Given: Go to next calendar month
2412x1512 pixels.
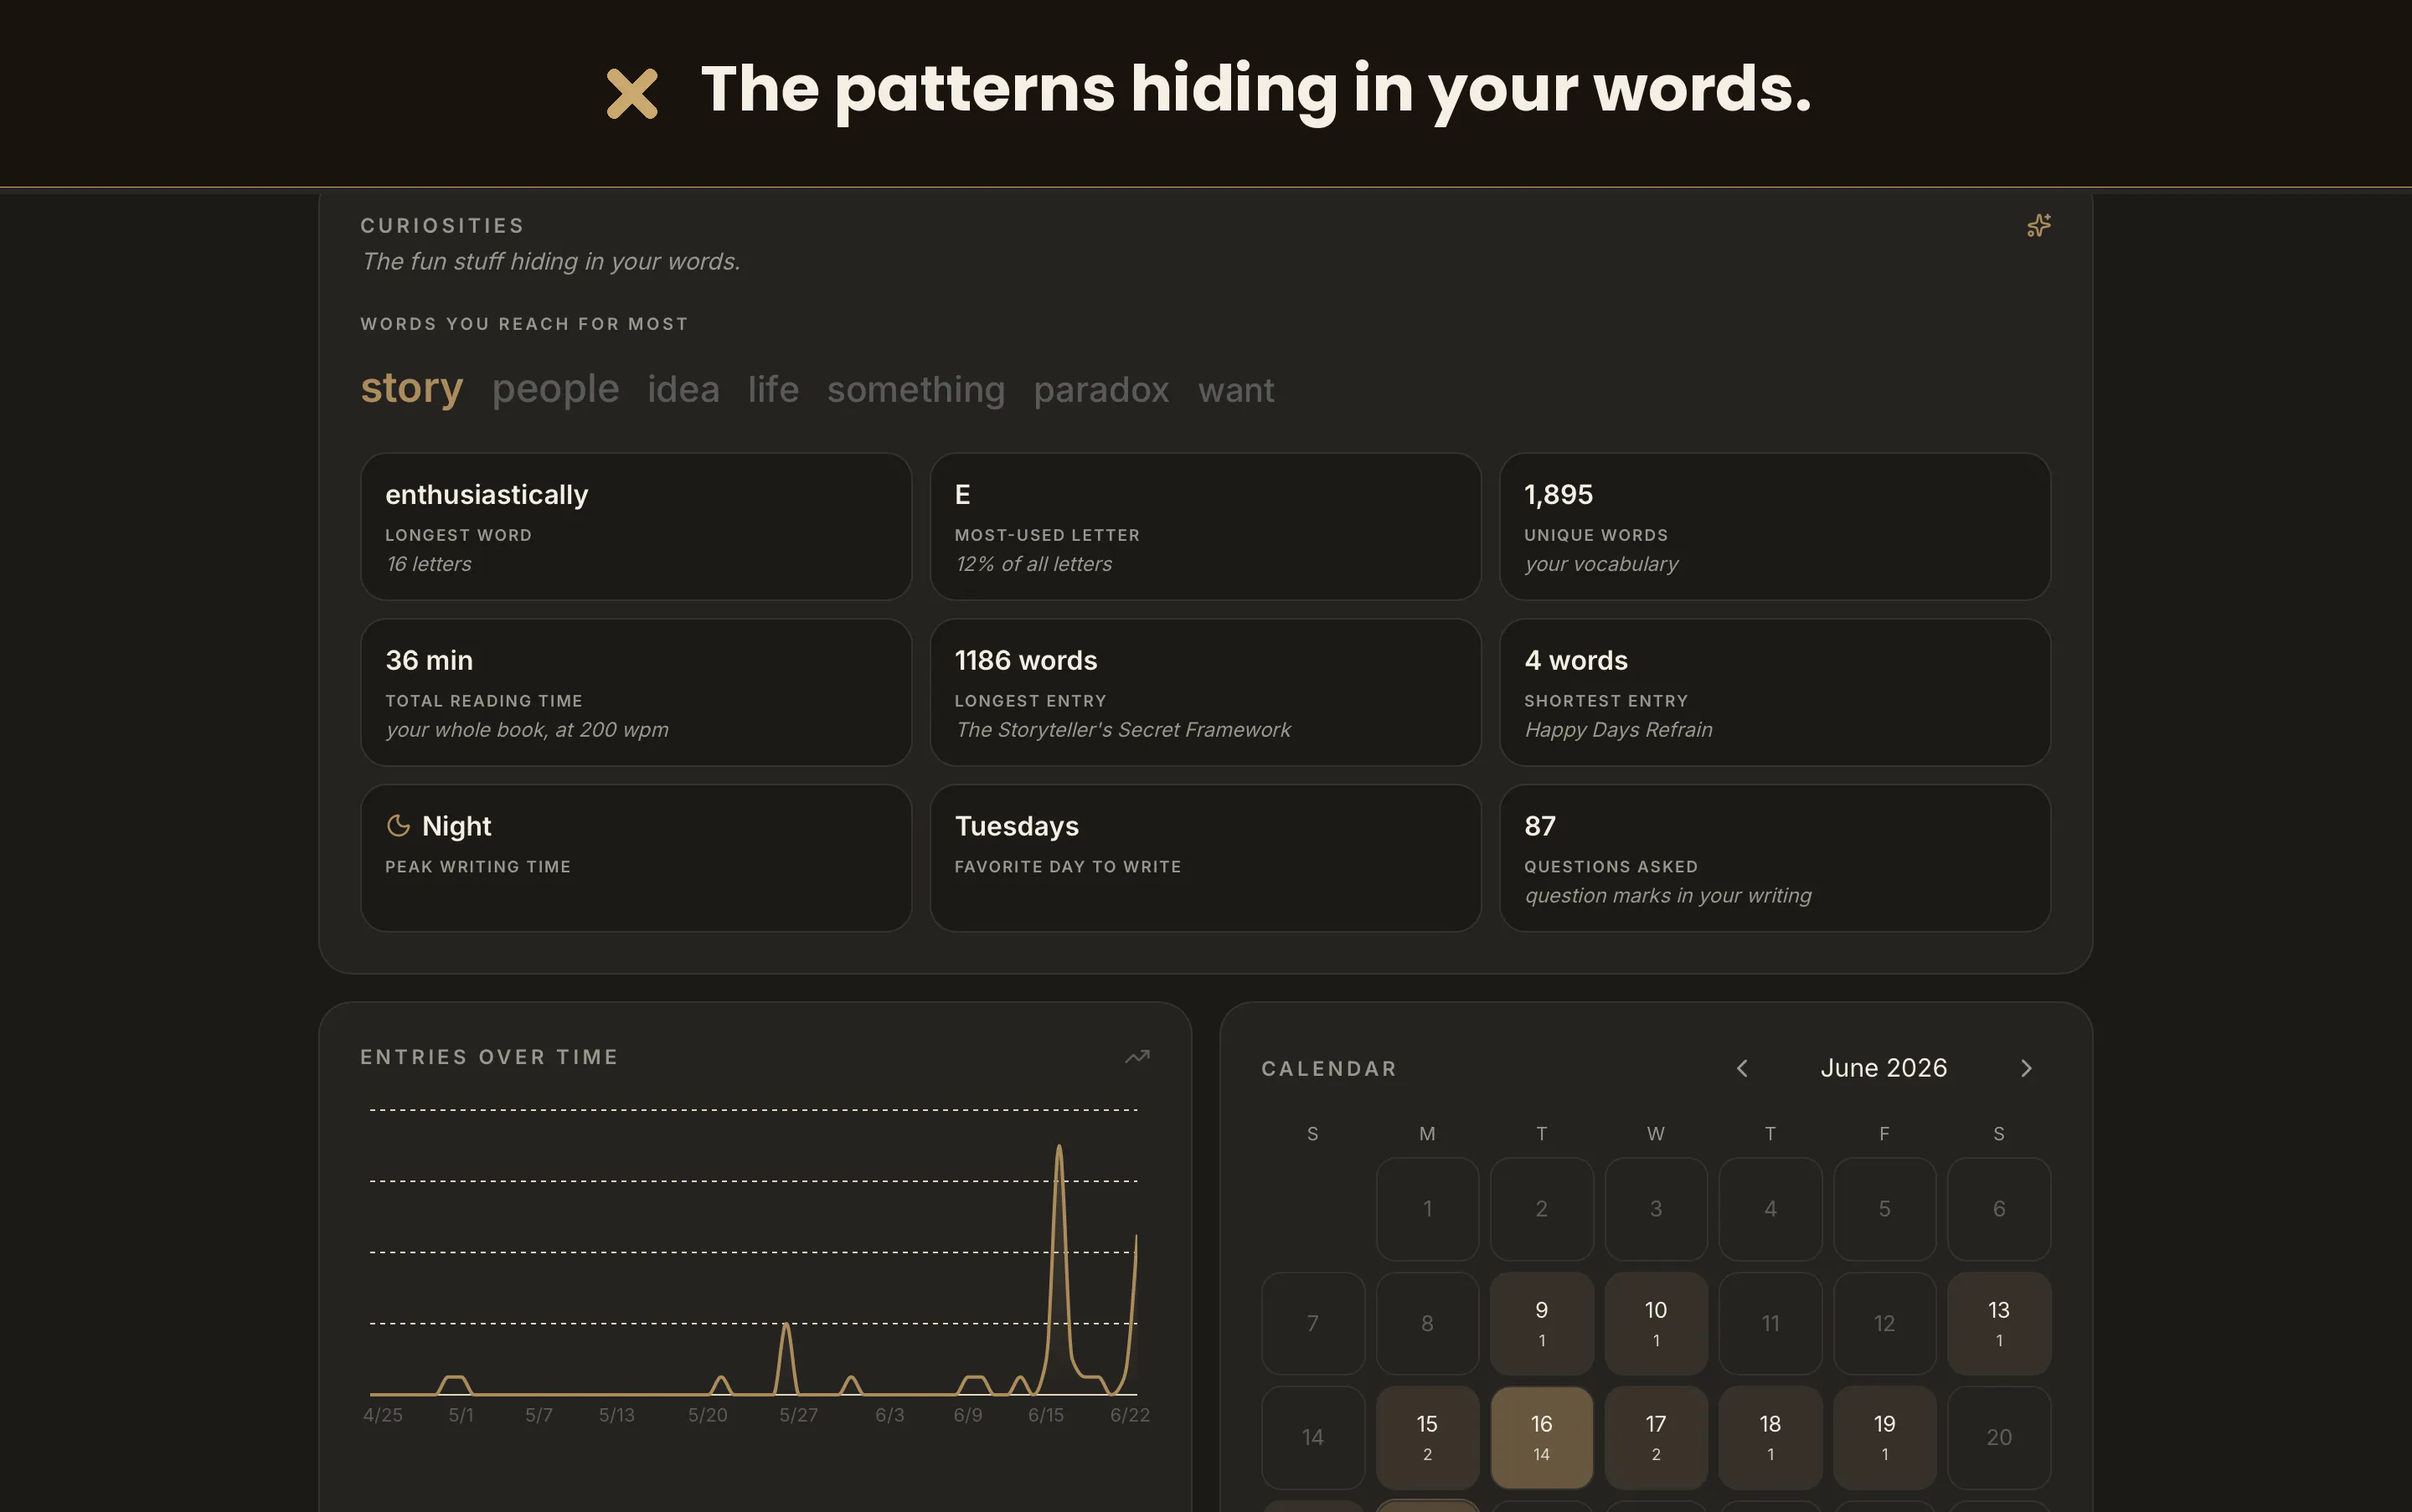Looking at the screenshot, I should [2026, 1068].
